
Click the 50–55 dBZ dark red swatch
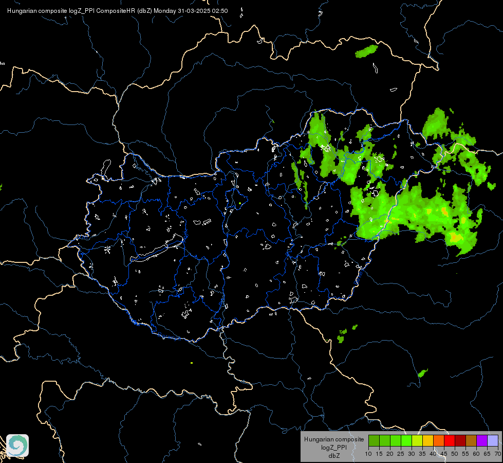[460, 440]
